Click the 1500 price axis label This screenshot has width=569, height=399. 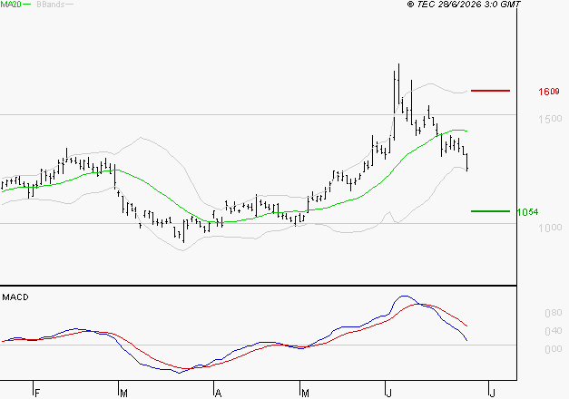pyautogui.click(x=550, y=119)
